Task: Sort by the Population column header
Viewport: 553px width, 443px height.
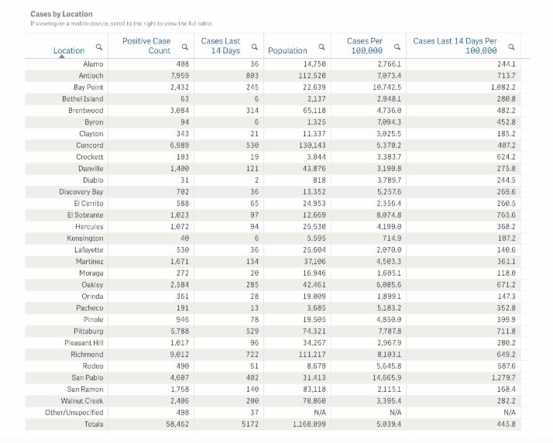Action: click(x=287, y=50)
